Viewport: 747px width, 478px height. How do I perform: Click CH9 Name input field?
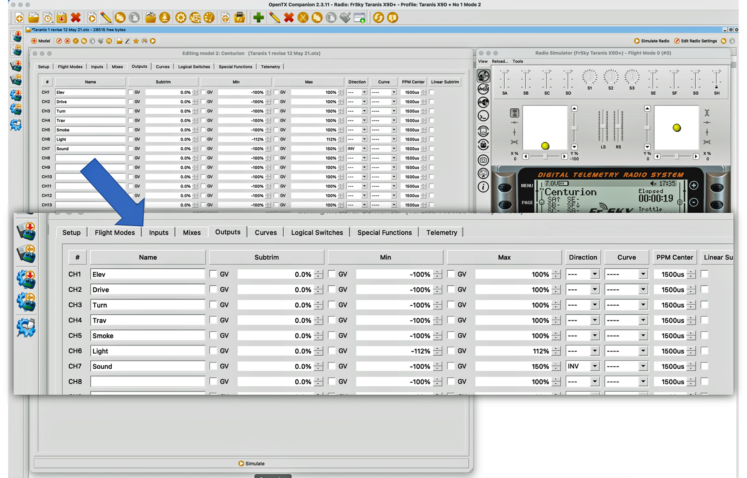[90, 167]
